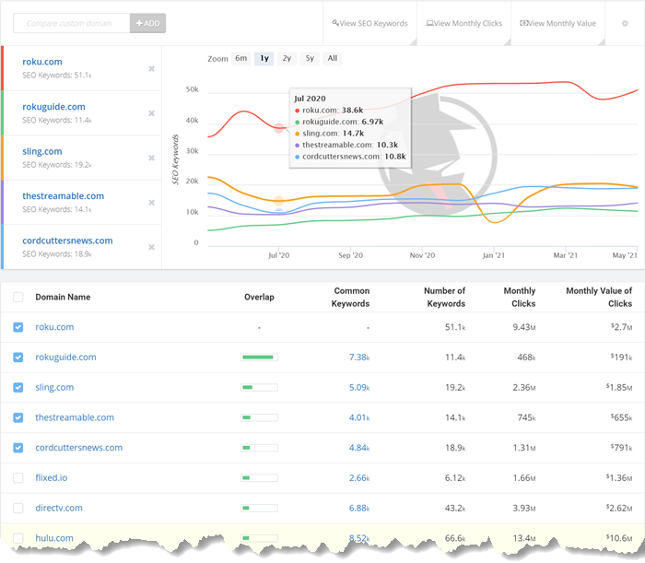Uncheck the rokuguide.com row checkbox
The width and height of the screenshot is (645, 563).
pyautogui.click(x=18, y=357)
